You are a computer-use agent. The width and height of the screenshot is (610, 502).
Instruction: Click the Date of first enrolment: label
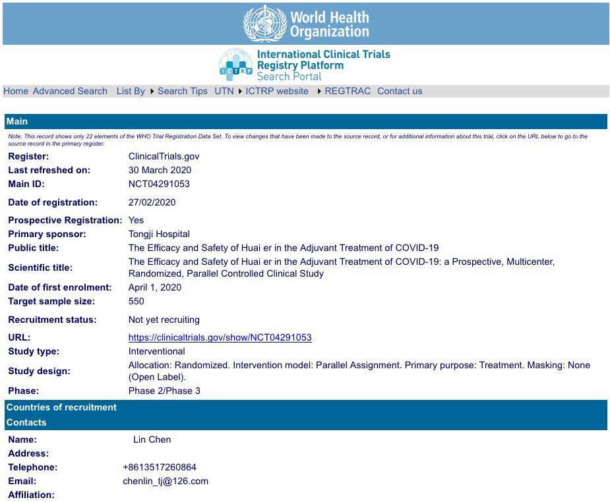[x=60, y=287]
